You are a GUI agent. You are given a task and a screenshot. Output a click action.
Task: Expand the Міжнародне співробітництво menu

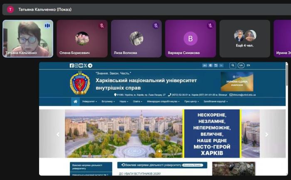click(x=163, y=102)
